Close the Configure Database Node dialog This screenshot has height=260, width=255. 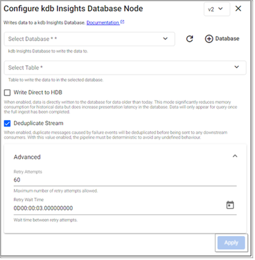[x=238, y=9]
